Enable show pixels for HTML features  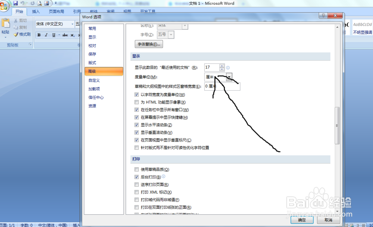[x=137, y=102]
